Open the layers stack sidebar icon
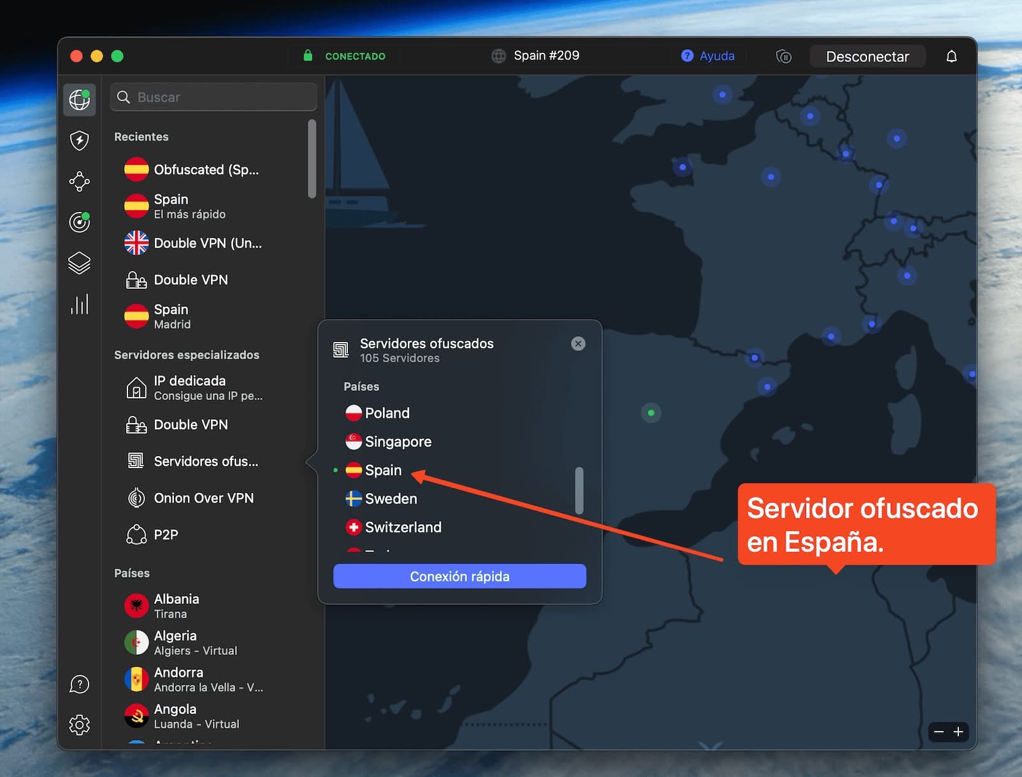 click(x=80, y=263)
